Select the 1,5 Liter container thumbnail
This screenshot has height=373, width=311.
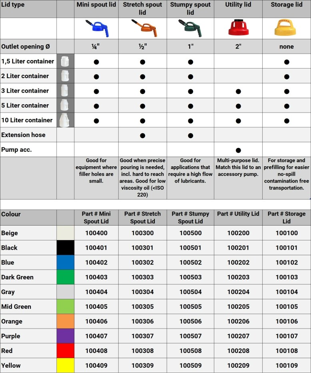pyautogui.click(x=65, y=61)
